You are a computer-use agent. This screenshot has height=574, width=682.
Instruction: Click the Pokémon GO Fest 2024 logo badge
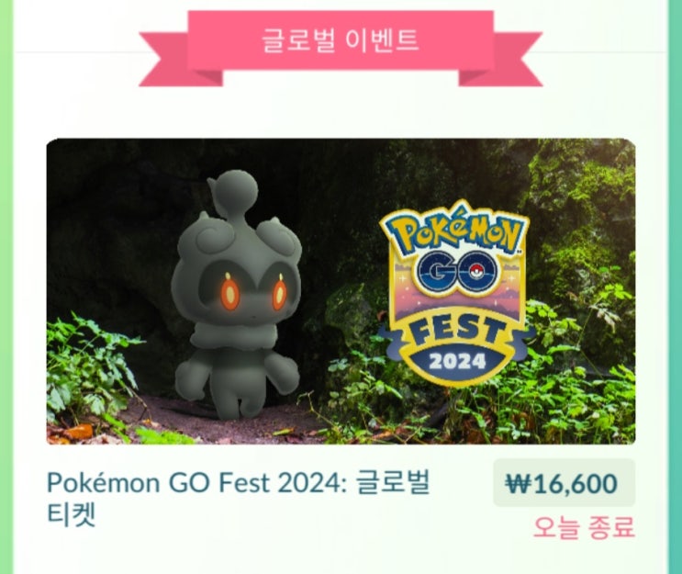pos(457,293)
